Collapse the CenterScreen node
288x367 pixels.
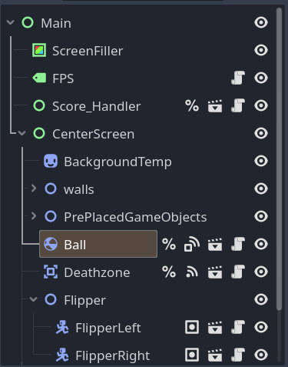(22, 133)
